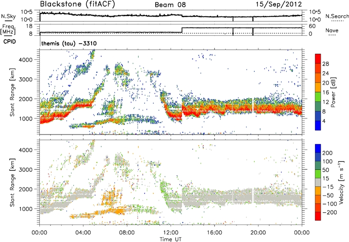Pick Velocity colorbar segment between -100 and -50
Viewport: 349px width, 242px height.
tap(318, 199)
